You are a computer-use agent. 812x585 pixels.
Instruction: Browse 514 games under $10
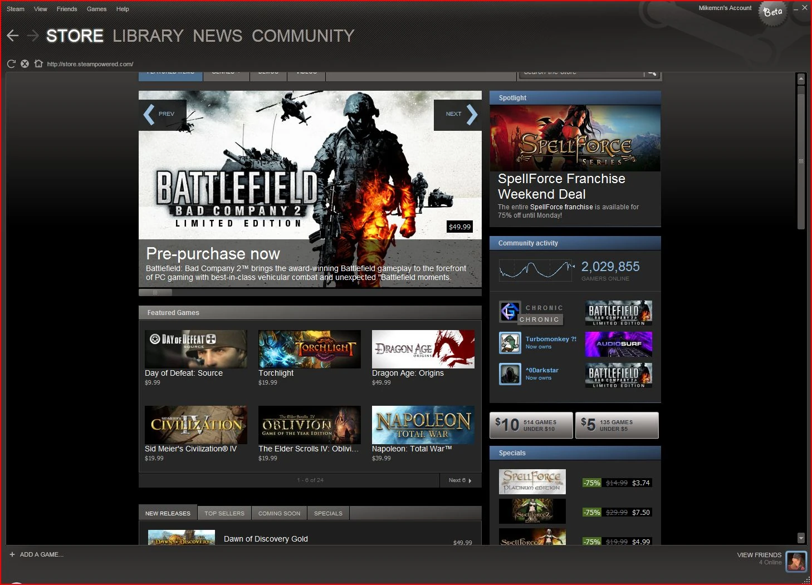531,425
